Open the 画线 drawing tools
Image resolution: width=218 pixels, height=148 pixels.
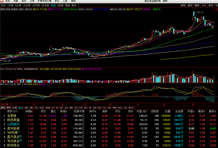[197, 5]
